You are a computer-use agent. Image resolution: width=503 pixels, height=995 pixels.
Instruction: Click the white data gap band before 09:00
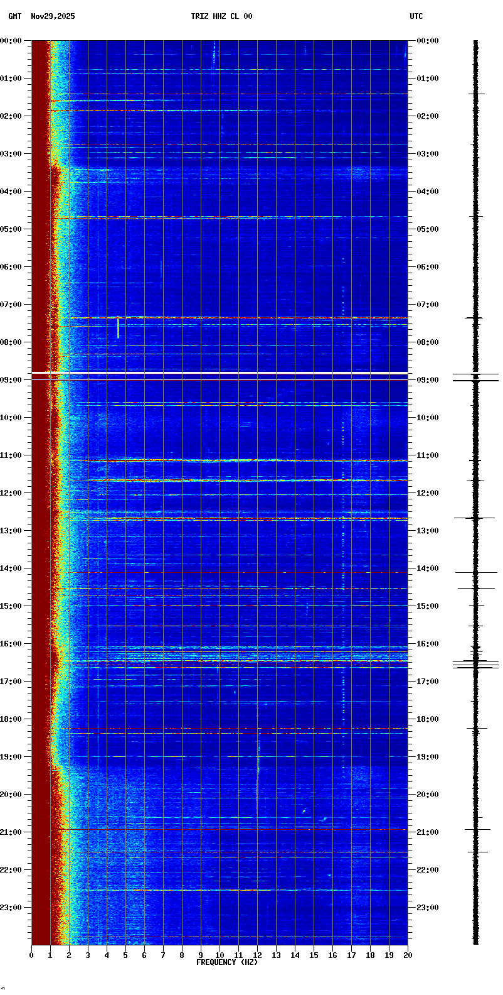pyautogui.click(x=220, y=373)
